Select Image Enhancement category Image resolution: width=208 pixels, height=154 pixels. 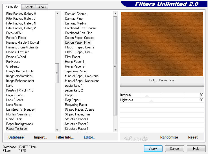(x=20, y=81)
